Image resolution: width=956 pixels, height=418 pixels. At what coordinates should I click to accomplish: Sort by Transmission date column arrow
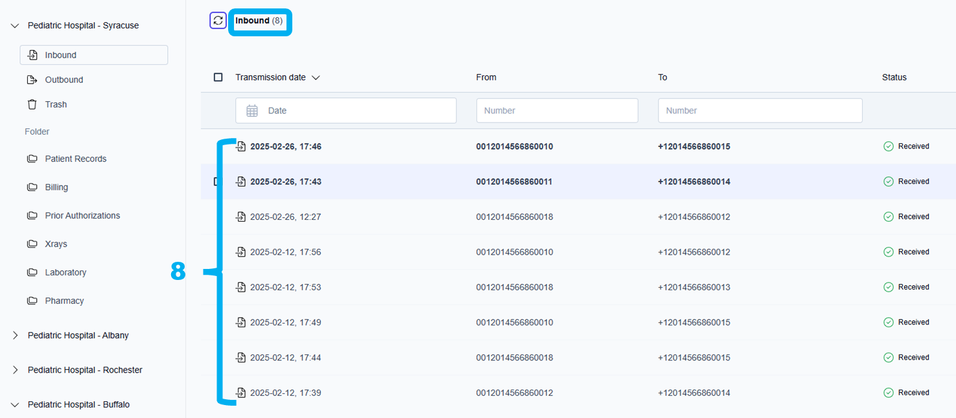click(x=316, y=78)
